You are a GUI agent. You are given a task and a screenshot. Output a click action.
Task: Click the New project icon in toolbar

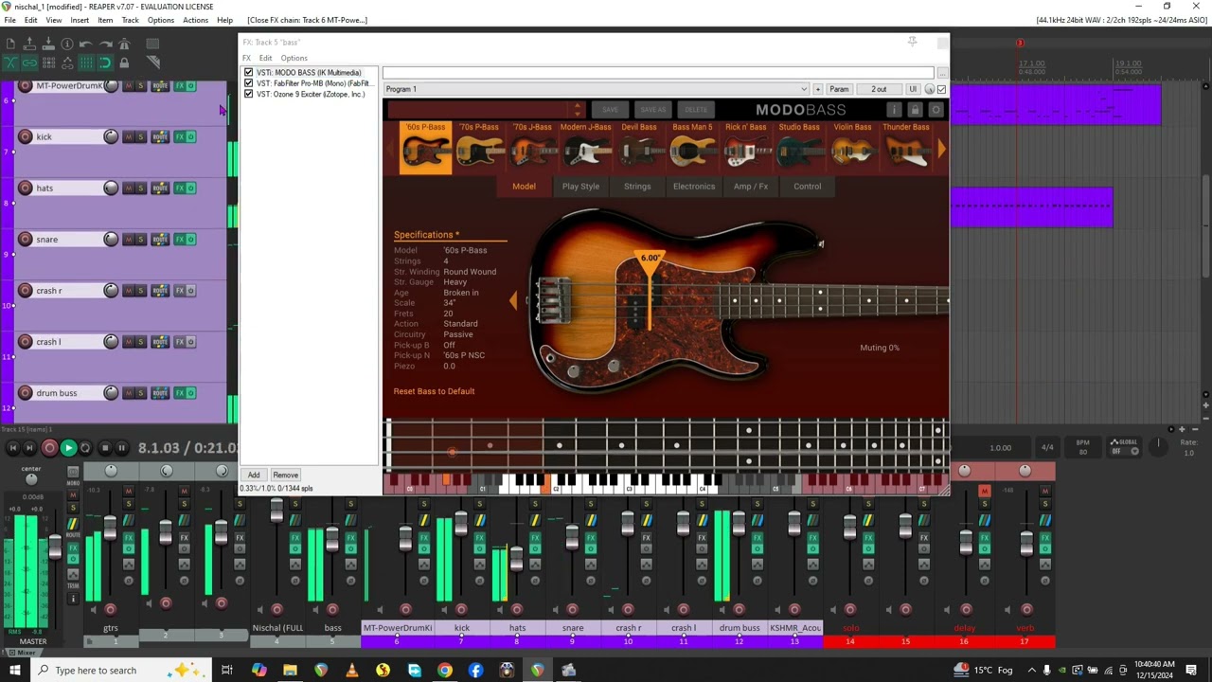[10, 44]
